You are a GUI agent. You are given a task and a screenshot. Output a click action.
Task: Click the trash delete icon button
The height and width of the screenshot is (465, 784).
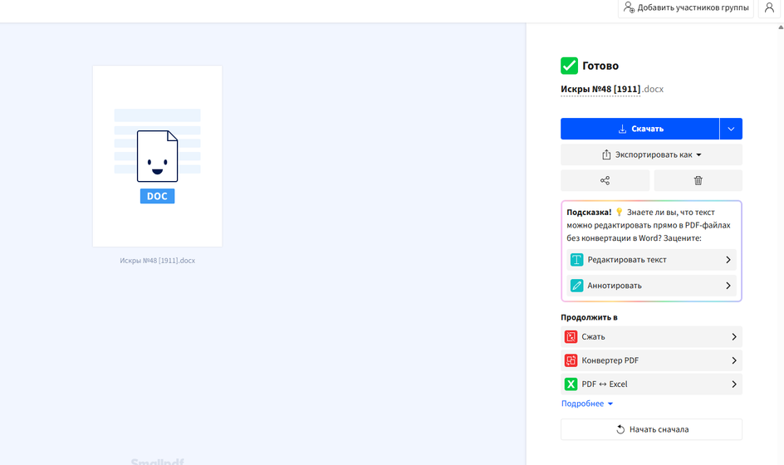coord(698,180)
